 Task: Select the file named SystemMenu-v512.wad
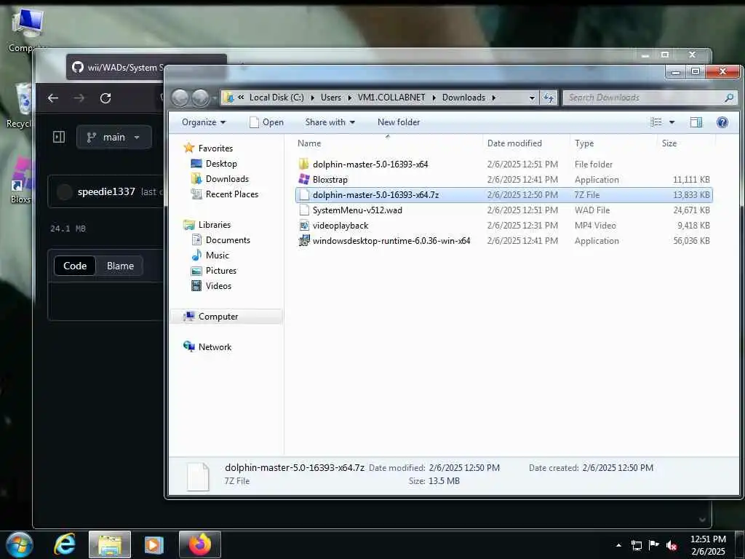tap(357, 210)
